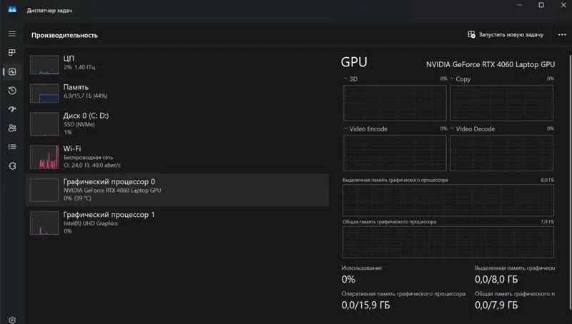Click the Производительность page heading
572x324 pixels.
64,35
